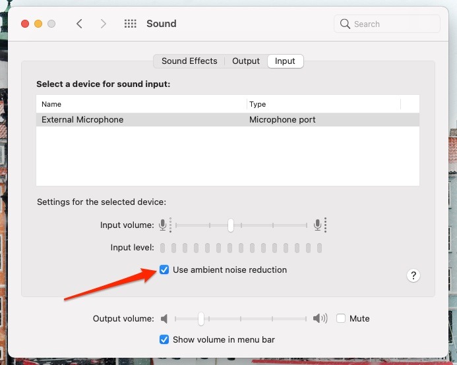The image size is (457, 365).
Task: Click the quiet speaker icon near Output volume
Action: click(164, 319)
